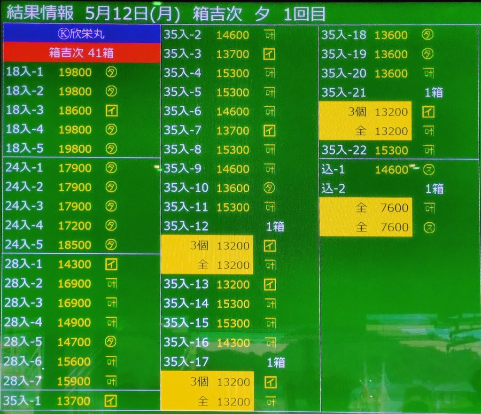This screenshot has height=414, width=481.
Task: Click the circled タ mark beside 18入-1
Action: [x=111, y=72]
